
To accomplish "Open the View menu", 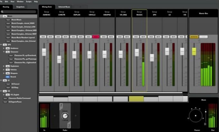I will coord(13,2).
